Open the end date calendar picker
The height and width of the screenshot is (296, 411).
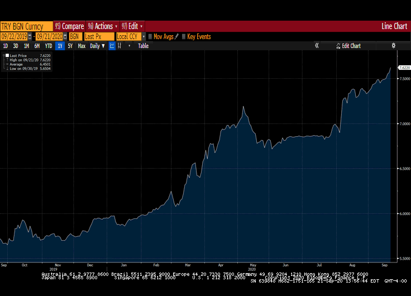tap(65, 36)
